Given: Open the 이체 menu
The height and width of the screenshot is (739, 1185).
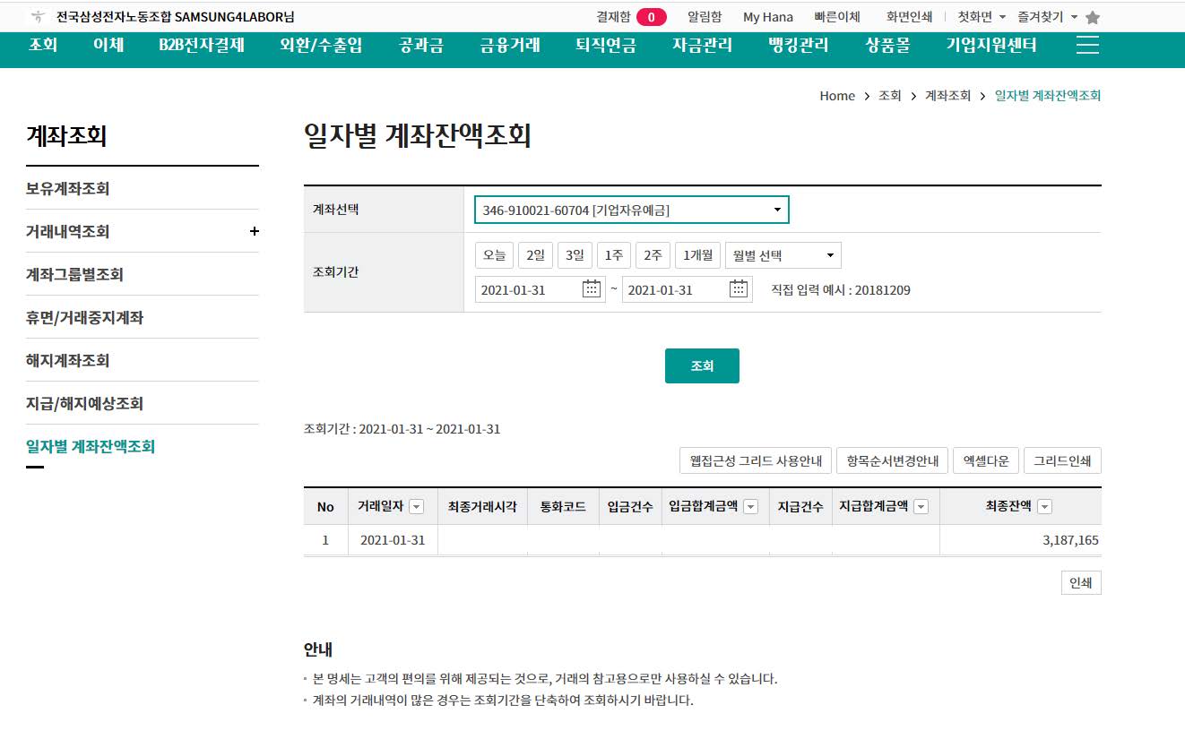Looking at the screenshot, I should [x=108, y=45].
